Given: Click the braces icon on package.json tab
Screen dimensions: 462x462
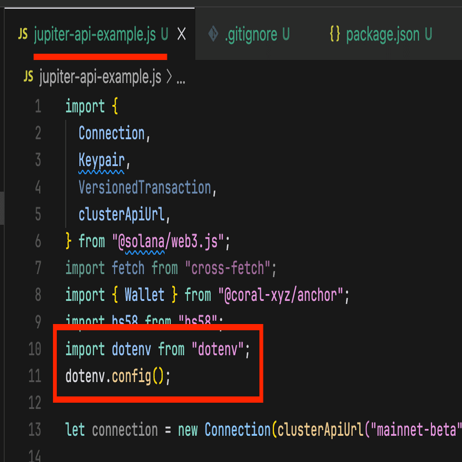Looking at the screenshot, I should point(335,34).
